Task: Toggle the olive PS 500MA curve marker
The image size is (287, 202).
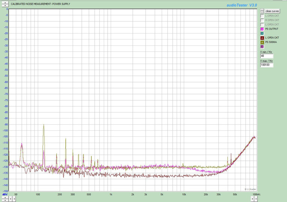Action: coord(262,42)
